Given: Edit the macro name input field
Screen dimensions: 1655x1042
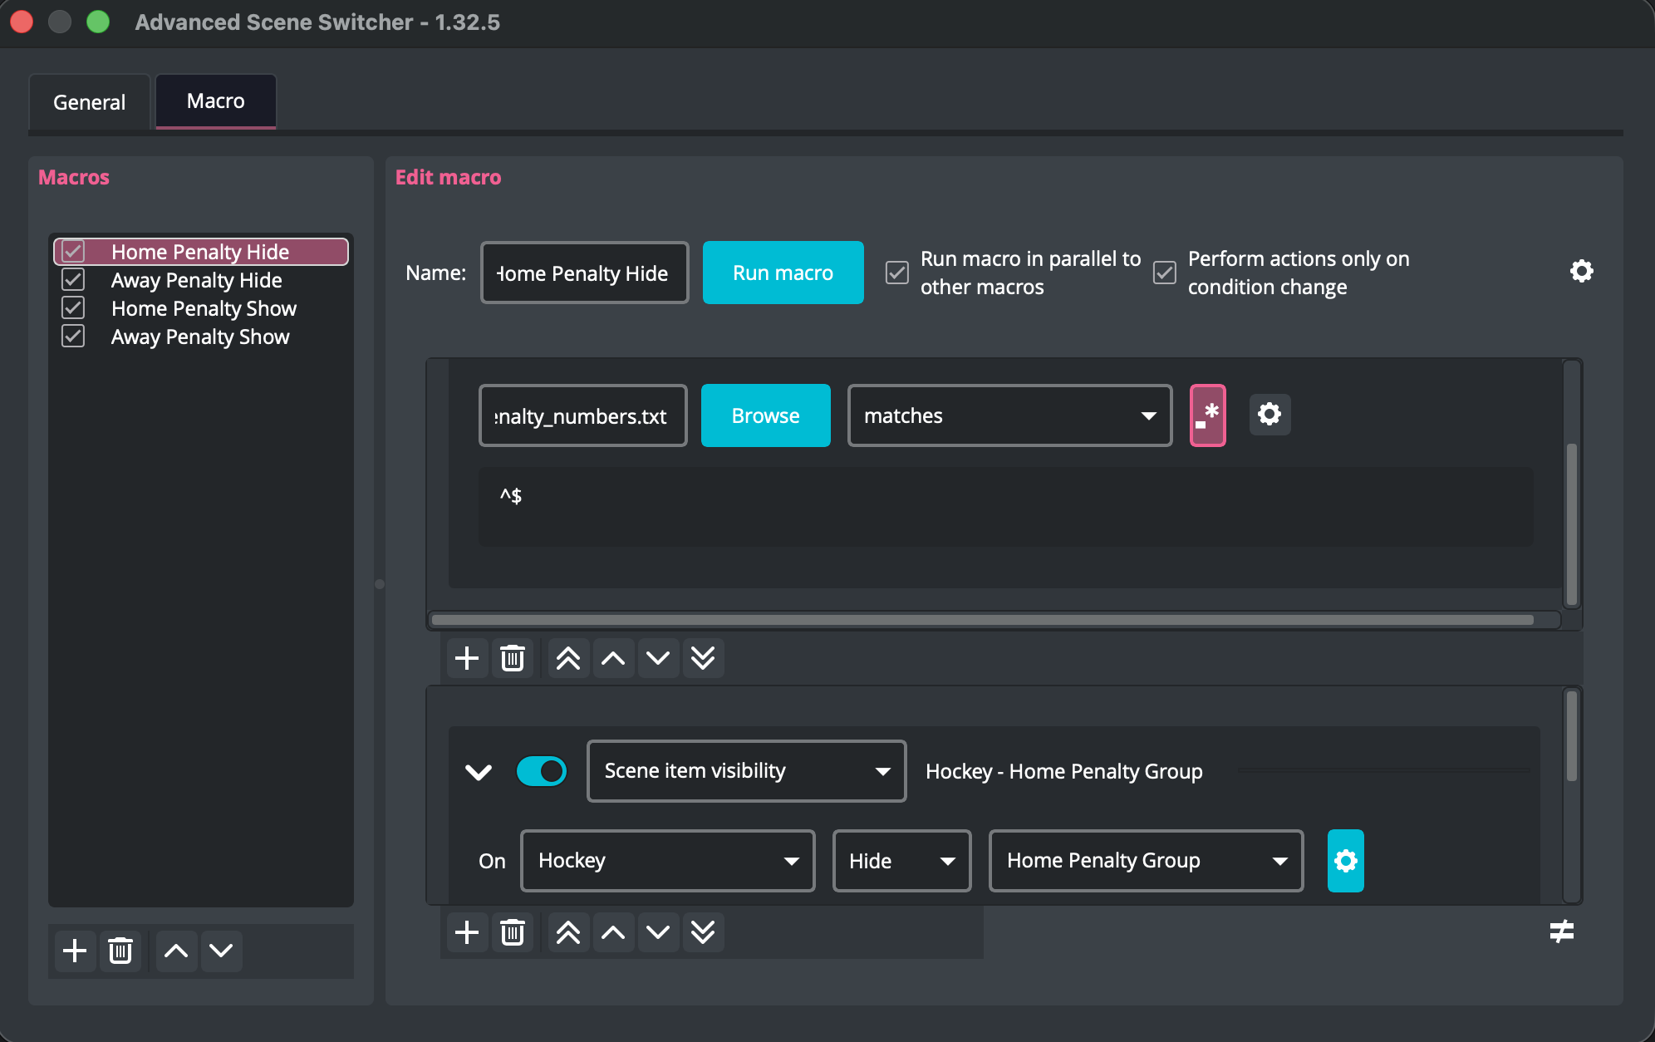Looking at the screenshot, I should pos(584,273).
